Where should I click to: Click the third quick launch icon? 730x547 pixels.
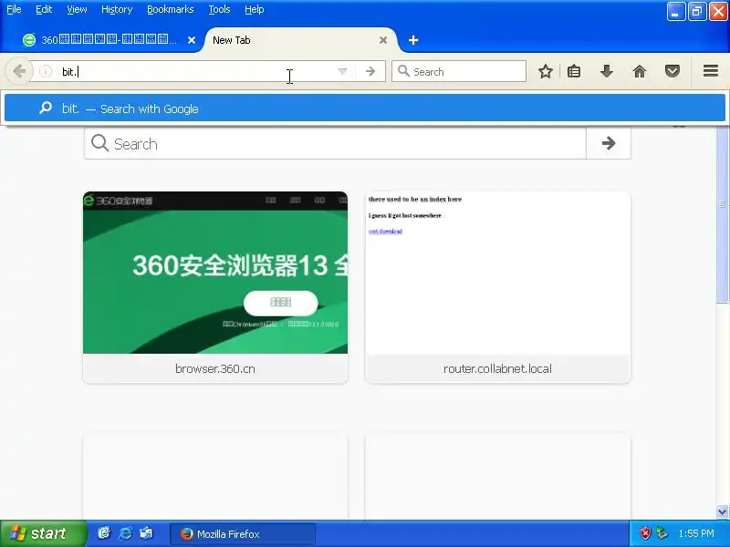click(x=146, y=533)
